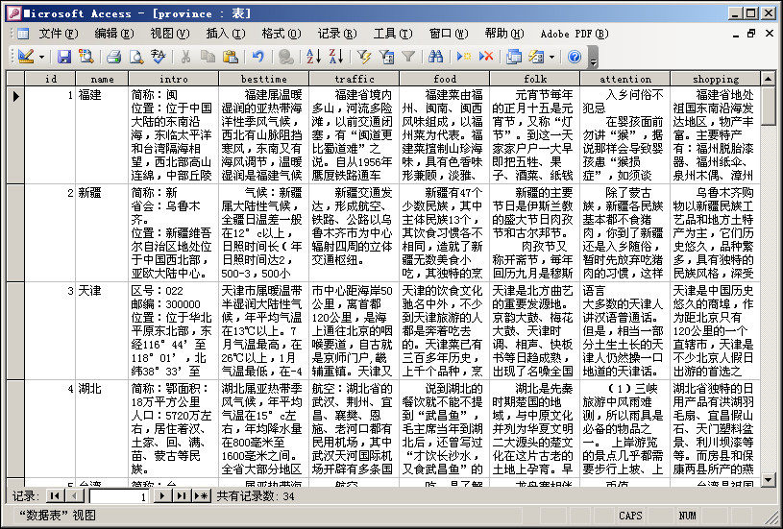Open the 编辑(E) menu
783x529 pixels.
pos(114,34)
